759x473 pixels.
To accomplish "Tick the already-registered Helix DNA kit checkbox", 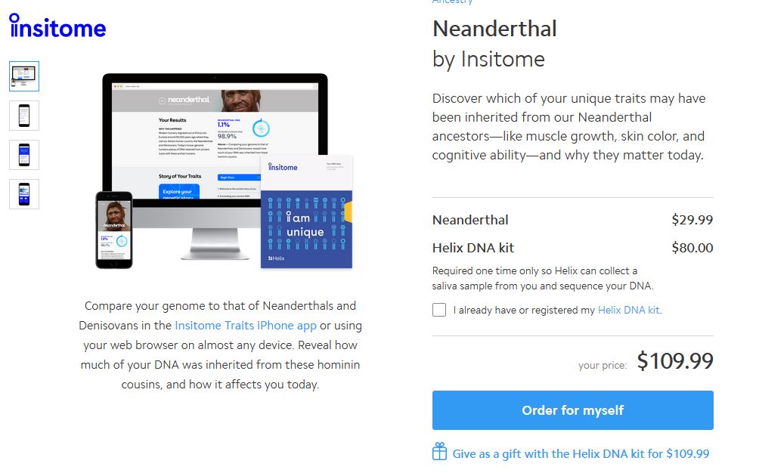I will (439, 310).
